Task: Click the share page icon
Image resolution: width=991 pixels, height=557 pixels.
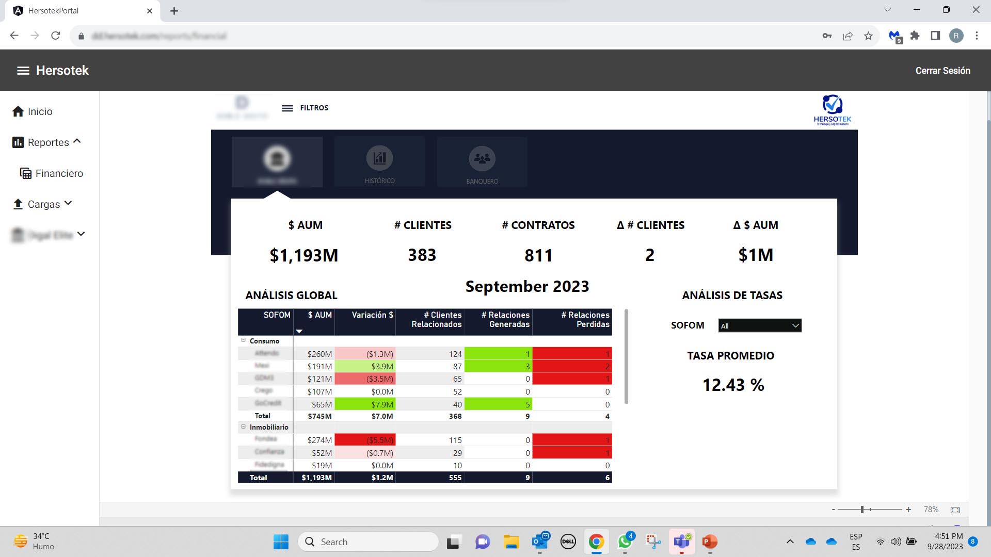Action: (x=848, y=36)
